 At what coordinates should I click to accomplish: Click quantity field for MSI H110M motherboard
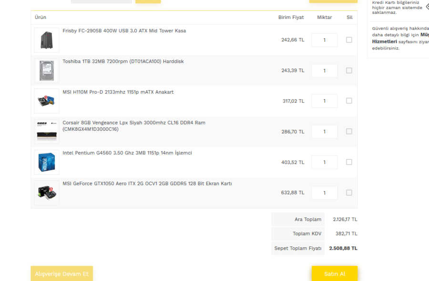(x=325, y=101)
